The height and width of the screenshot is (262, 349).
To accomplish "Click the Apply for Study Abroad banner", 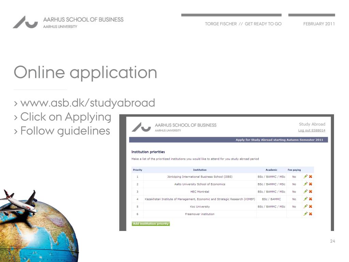I will (x=228, y=140).
